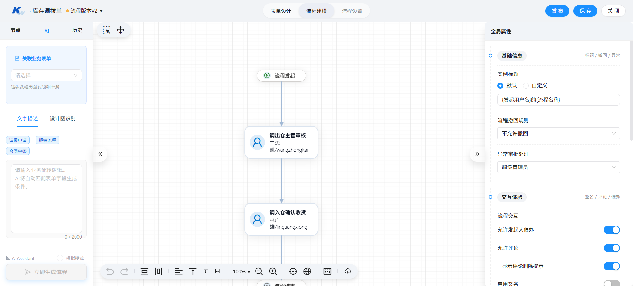Viewport: 633px width, 286px height.
Task: Expand the 异常审批处理 dropdown
Action: pos(558,168)
